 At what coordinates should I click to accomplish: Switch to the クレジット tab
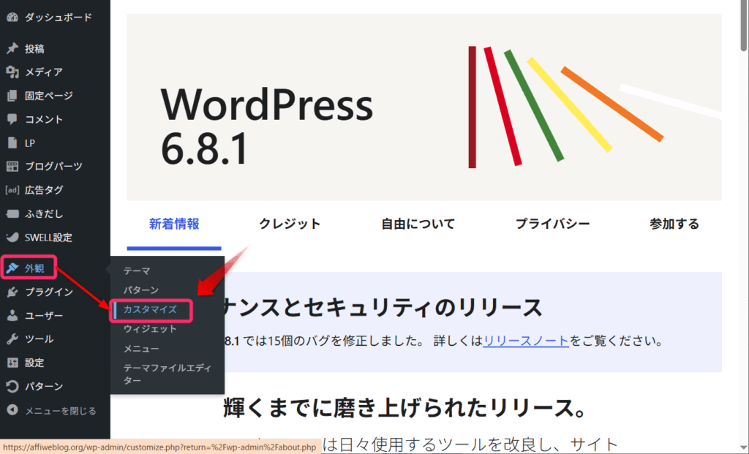(x=290, y=224)
